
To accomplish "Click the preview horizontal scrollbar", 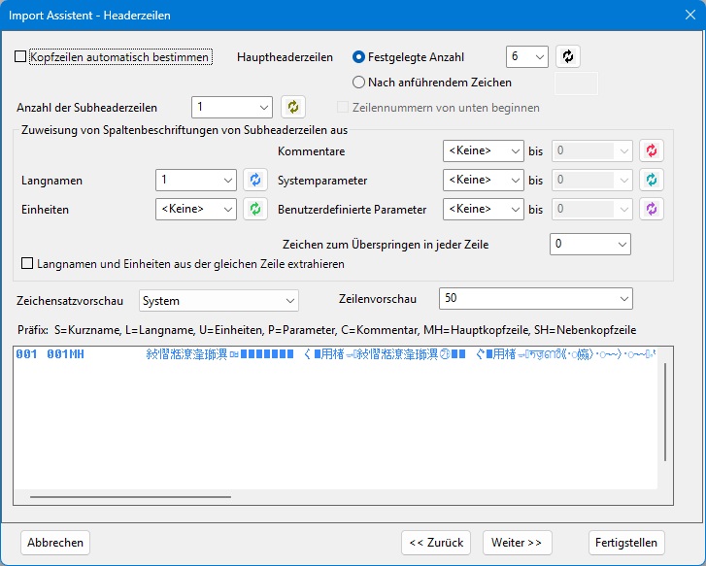I will 130,497.
